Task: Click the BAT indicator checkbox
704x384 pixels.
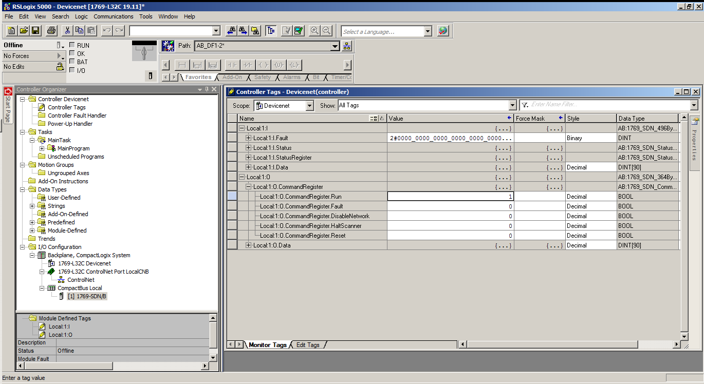Action: (x=72, y=62)
